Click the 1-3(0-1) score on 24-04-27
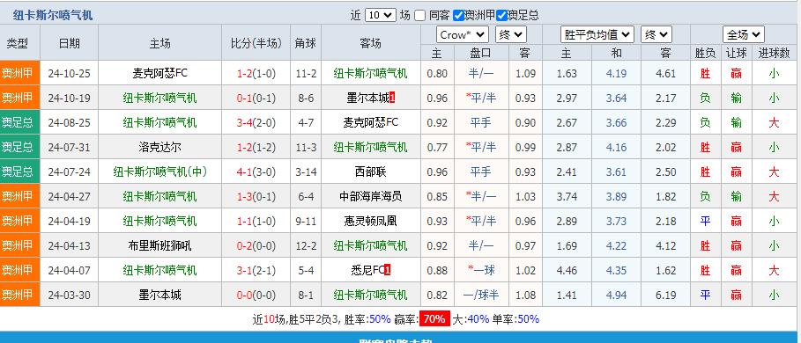Screen dimensions: 801x343 [x=256, y=196]
